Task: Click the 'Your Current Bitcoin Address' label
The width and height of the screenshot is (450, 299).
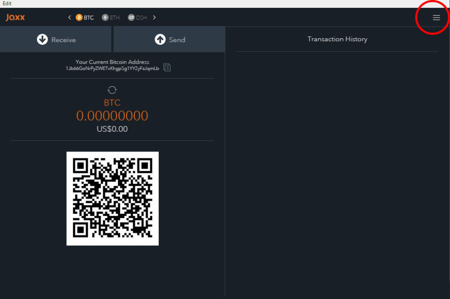Action: 112,62
